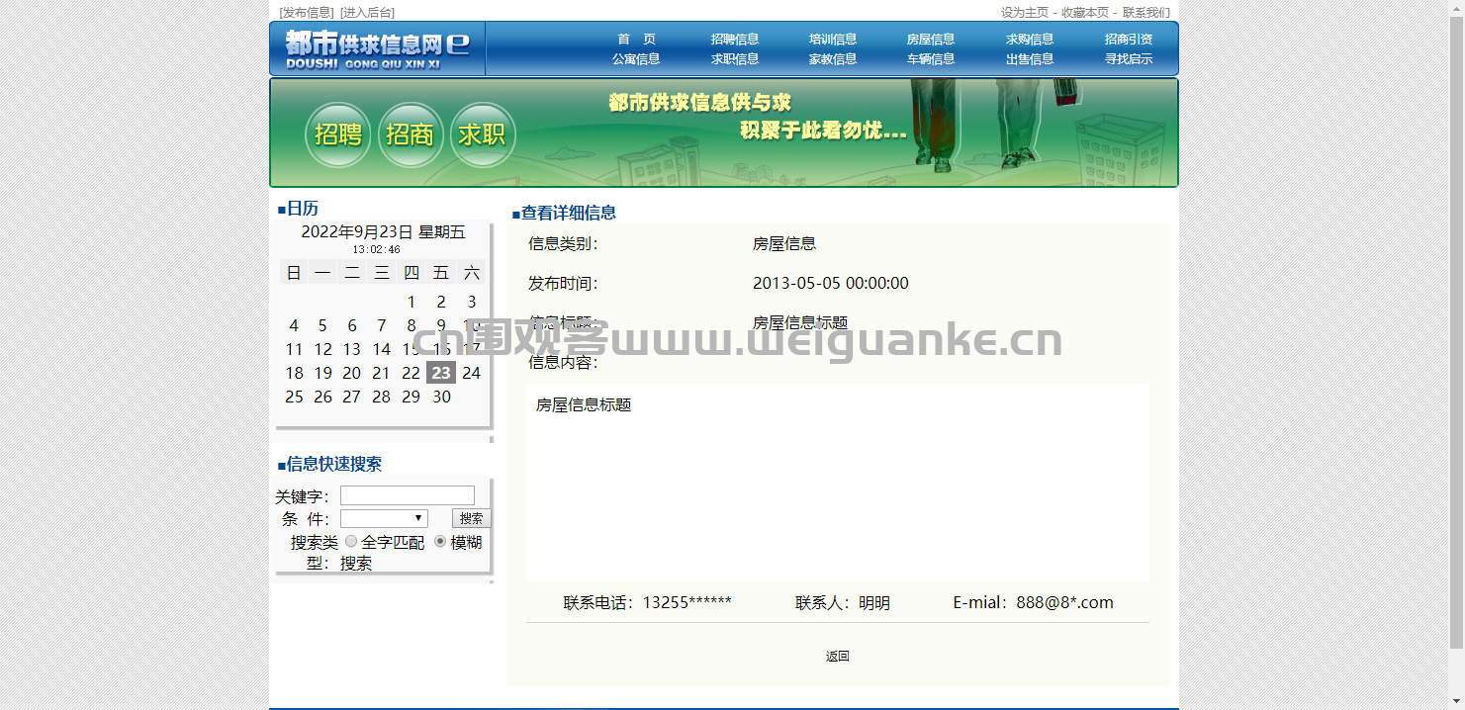Click the 信息快速搜索 heading
1465x710 pixels.
[334, 464]
